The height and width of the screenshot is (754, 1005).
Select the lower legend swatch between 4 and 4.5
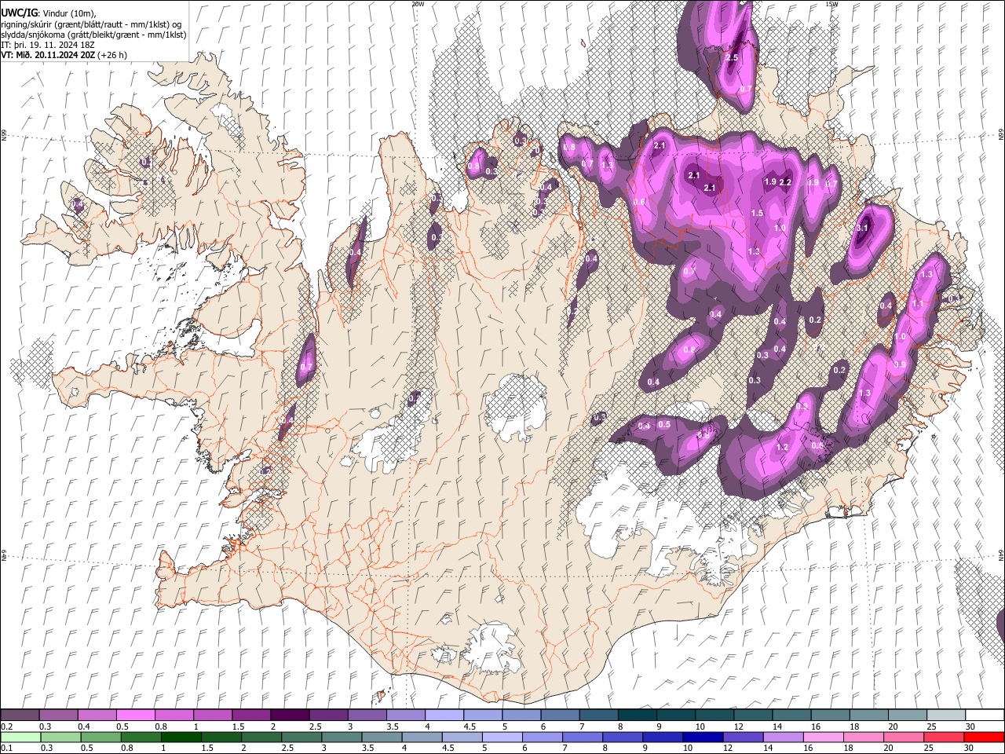click(422, 737)
